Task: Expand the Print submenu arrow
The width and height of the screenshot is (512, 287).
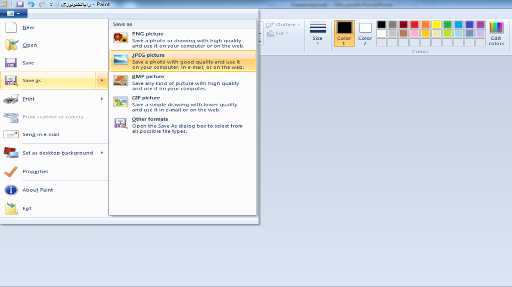Action: pyautogui.click(x=102, y=99)
